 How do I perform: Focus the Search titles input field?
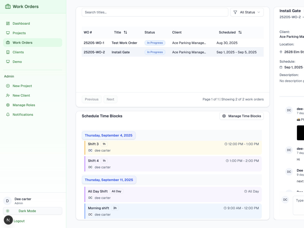pyautogui.click(x=155, y=12)
